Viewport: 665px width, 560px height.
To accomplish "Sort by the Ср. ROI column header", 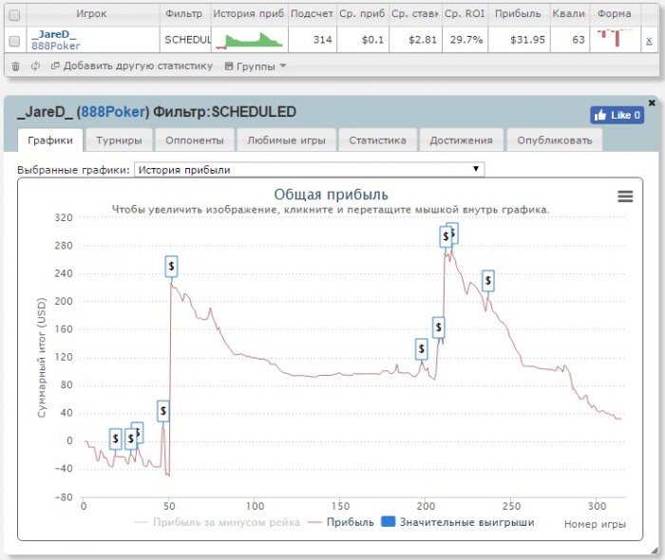I will coord(465,13).
